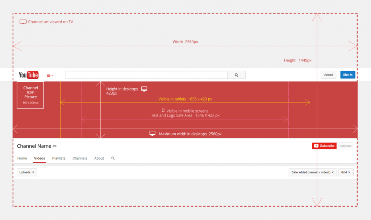Expand the Uploads dropdown

tap(27, 172)
